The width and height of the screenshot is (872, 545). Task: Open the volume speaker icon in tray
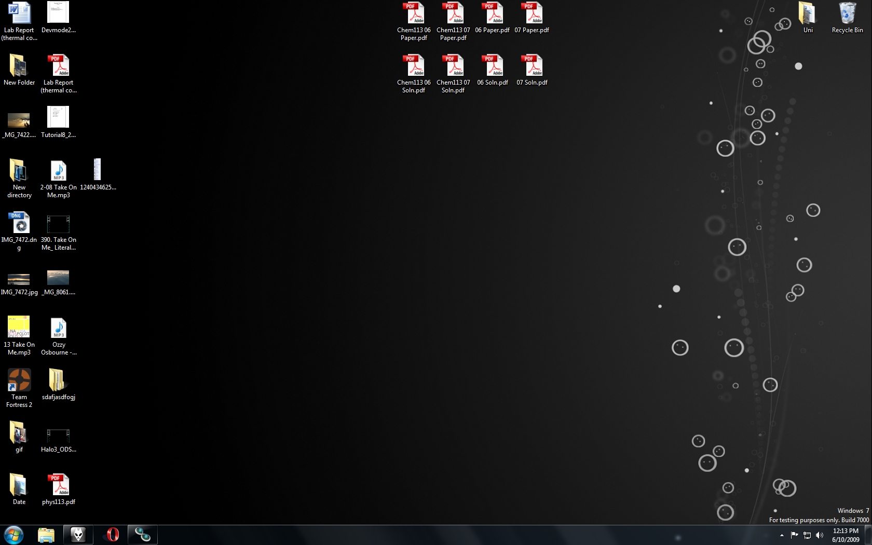pyautogui.click(x=820, y=535)
